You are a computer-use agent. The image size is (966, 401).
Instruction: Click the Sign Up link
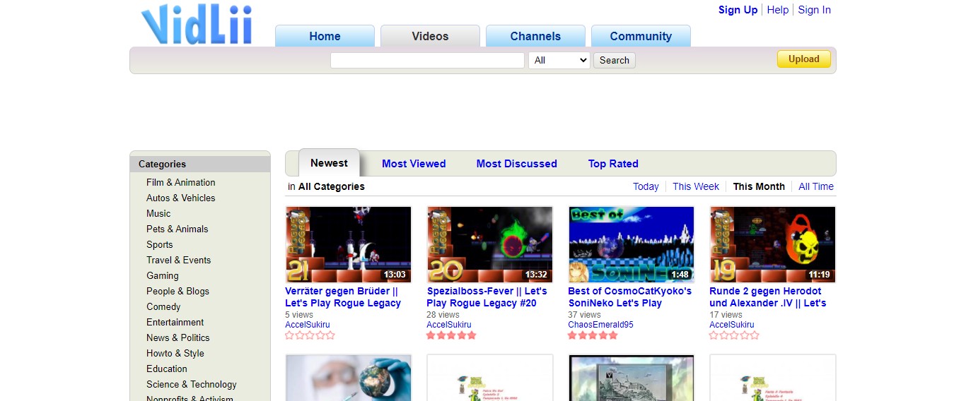point(738,10)
